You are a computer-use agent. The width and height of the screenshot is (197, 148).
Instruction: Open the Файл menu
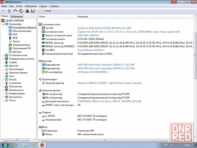click(x=4, y=6)
